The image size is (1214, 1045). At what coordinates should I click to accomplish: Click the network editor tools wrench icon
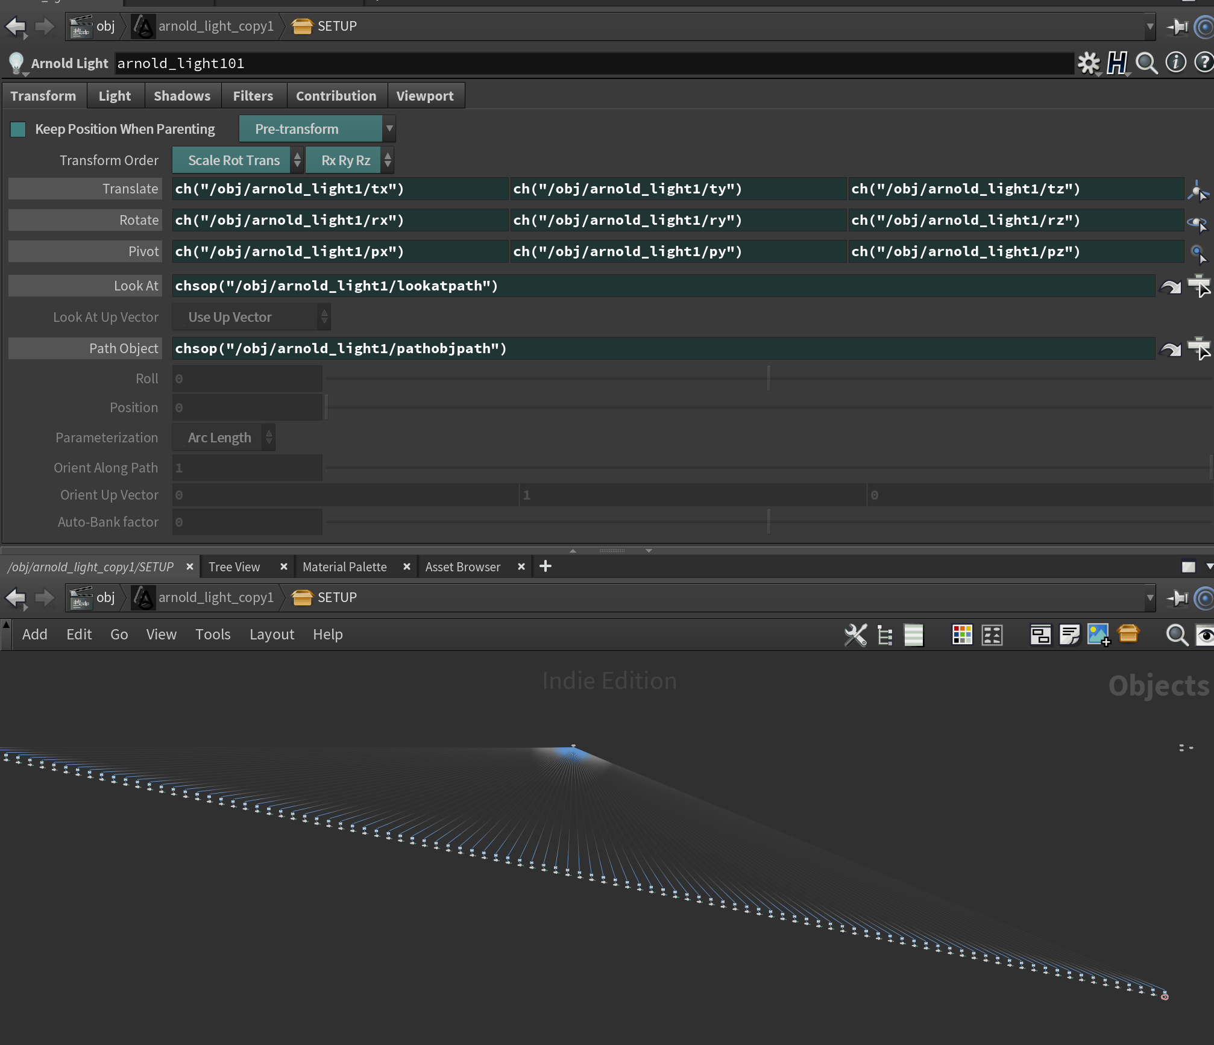coord(855,635)
